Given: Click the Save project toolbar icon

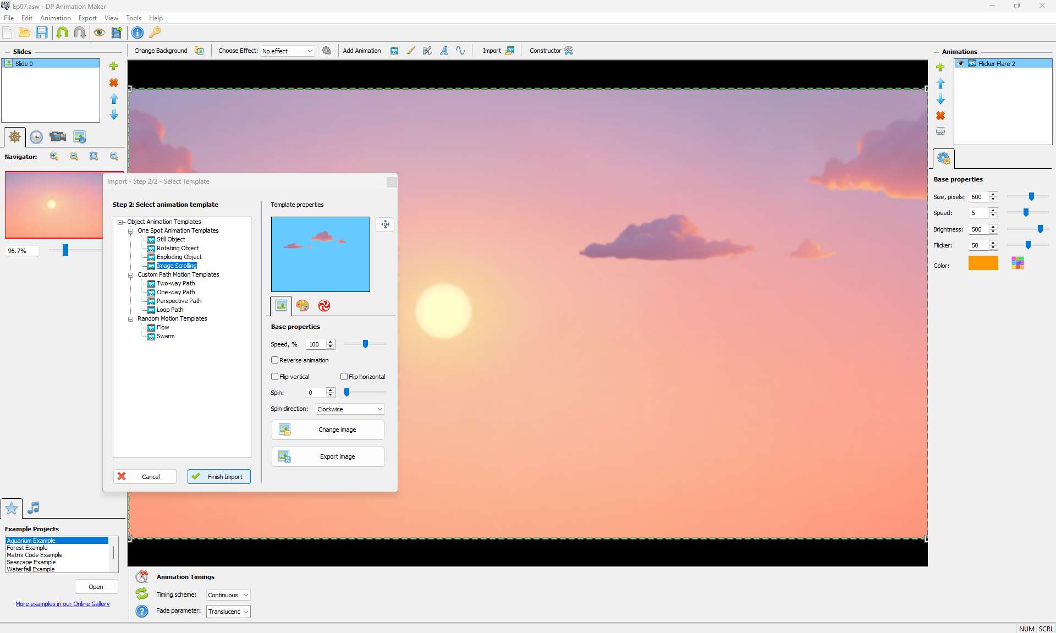Looking at the screenshot, I should 42,32.
